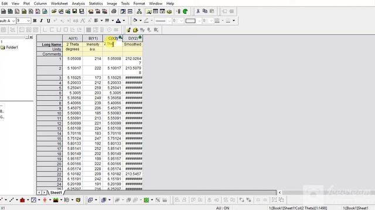The height and width of the screenshot is (210, 375).
Task: Click the Code Builder icon
Action: click(169, 11)
